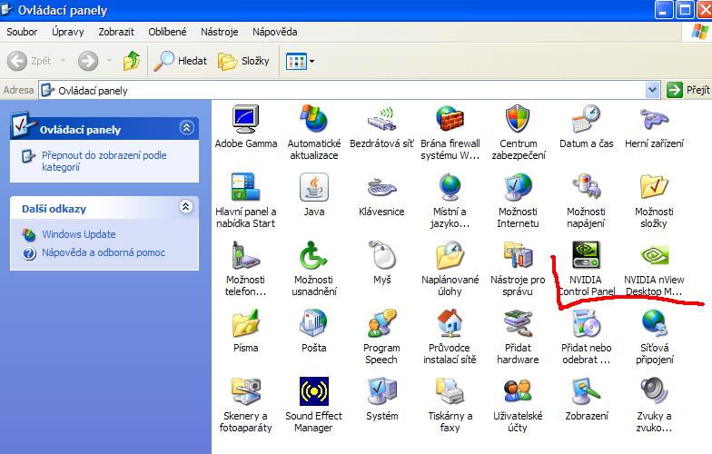Screen dimensions: 712x454
Task: Click the address bar field
Action: pyautogui.click(x=345, y=90)
